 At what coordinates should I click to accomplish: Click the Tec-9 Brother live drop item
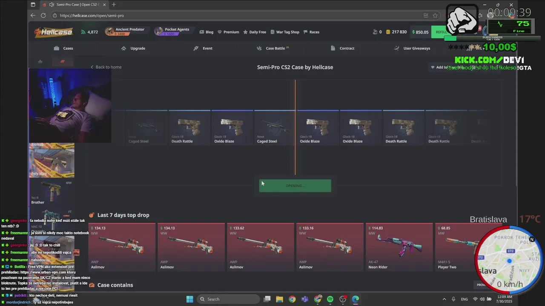pos(52,192)
